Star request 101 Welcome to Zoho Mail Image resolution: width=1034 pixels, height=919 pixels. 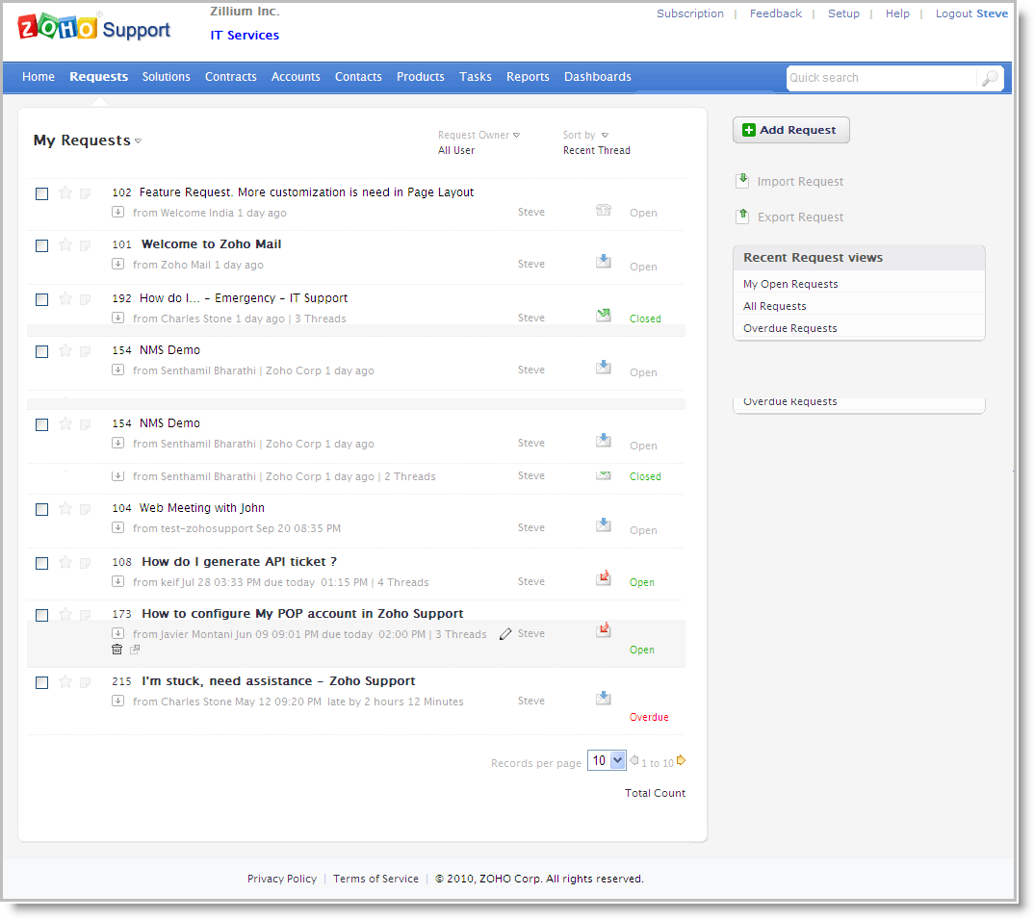coord(65,245)
